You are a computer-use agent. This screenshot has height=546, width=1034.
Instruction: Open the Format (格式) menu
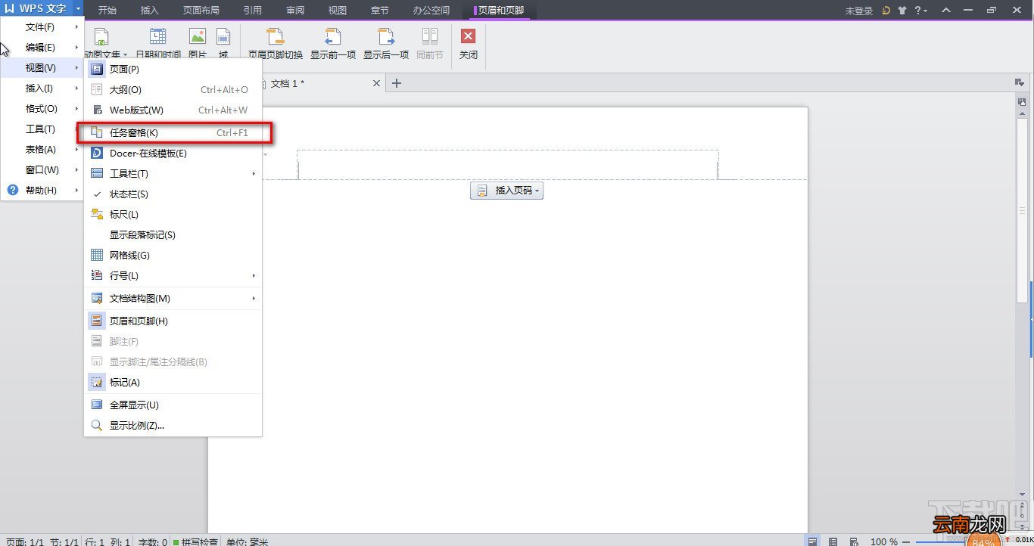[x=42, y=109]
